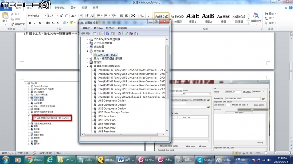The width and height of the screenshot is (293, 164).
Task: Select USB Mass Storage Device entry
Action: 113,112
